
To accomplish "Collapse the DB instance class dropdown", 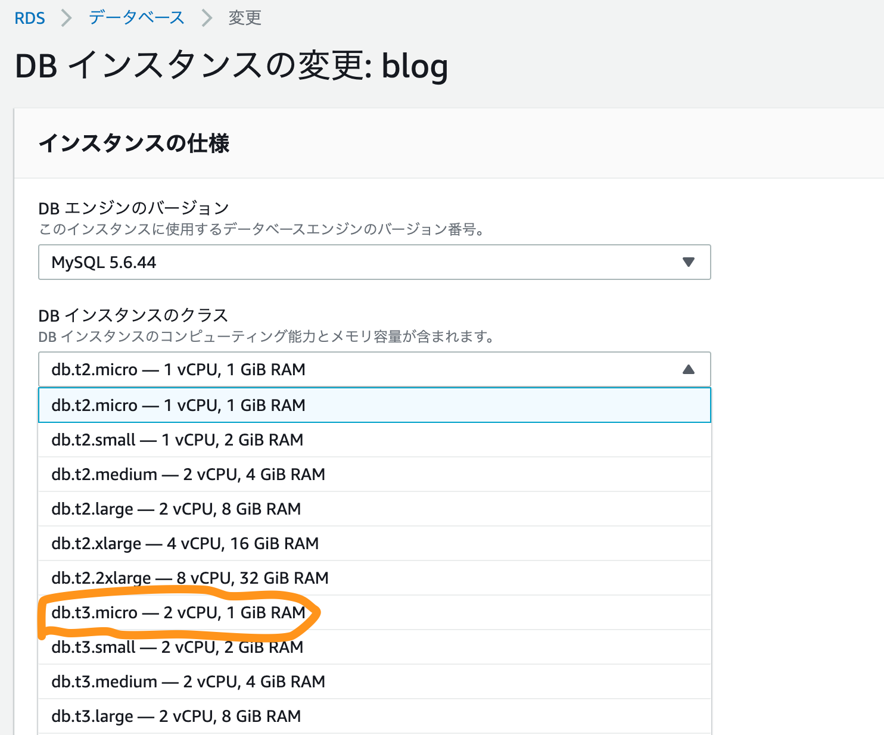I will [x=375, y=369].
